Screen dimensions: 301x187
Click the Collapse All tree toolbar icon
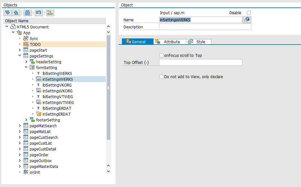(x=16, y=13)
